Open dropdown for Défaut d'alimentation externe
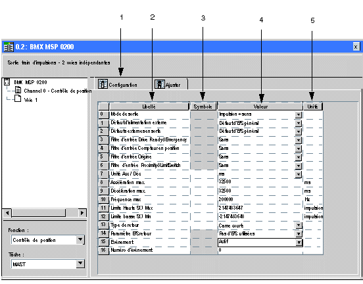This screenshot has width=363, height=284. pos(299,123)
